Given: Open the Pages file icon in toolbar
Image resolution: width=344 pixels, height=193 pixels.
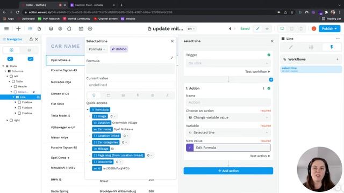Looking at the screenshot, I should pos(39,28).
